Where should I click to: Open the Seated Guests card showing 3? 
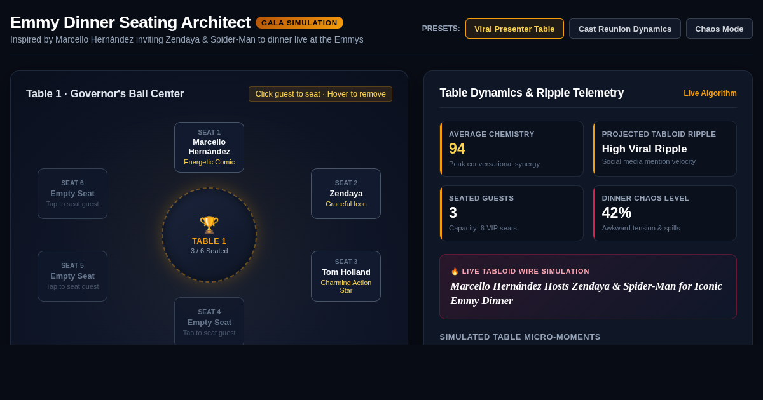point(511,213)
